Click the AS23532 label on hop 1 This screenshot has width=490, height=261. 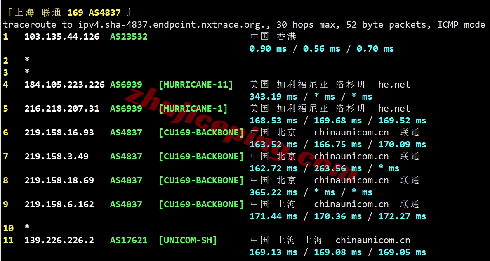(x=129, y=37)
